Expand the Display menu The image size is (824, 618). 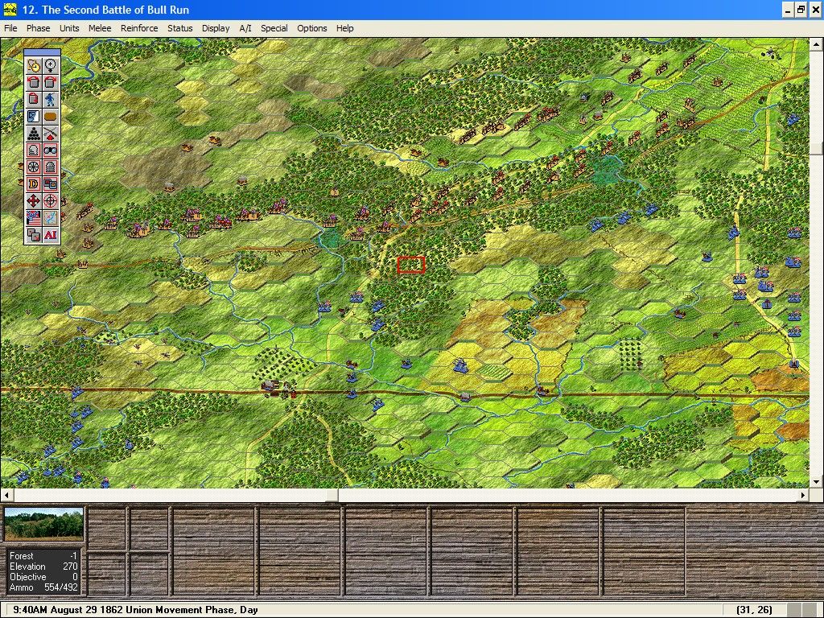(x=216, y=28)
